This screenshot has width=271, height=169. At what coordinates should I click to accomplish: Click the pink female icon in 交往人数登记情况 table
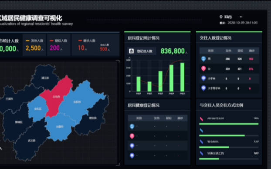tap(203, 69)
